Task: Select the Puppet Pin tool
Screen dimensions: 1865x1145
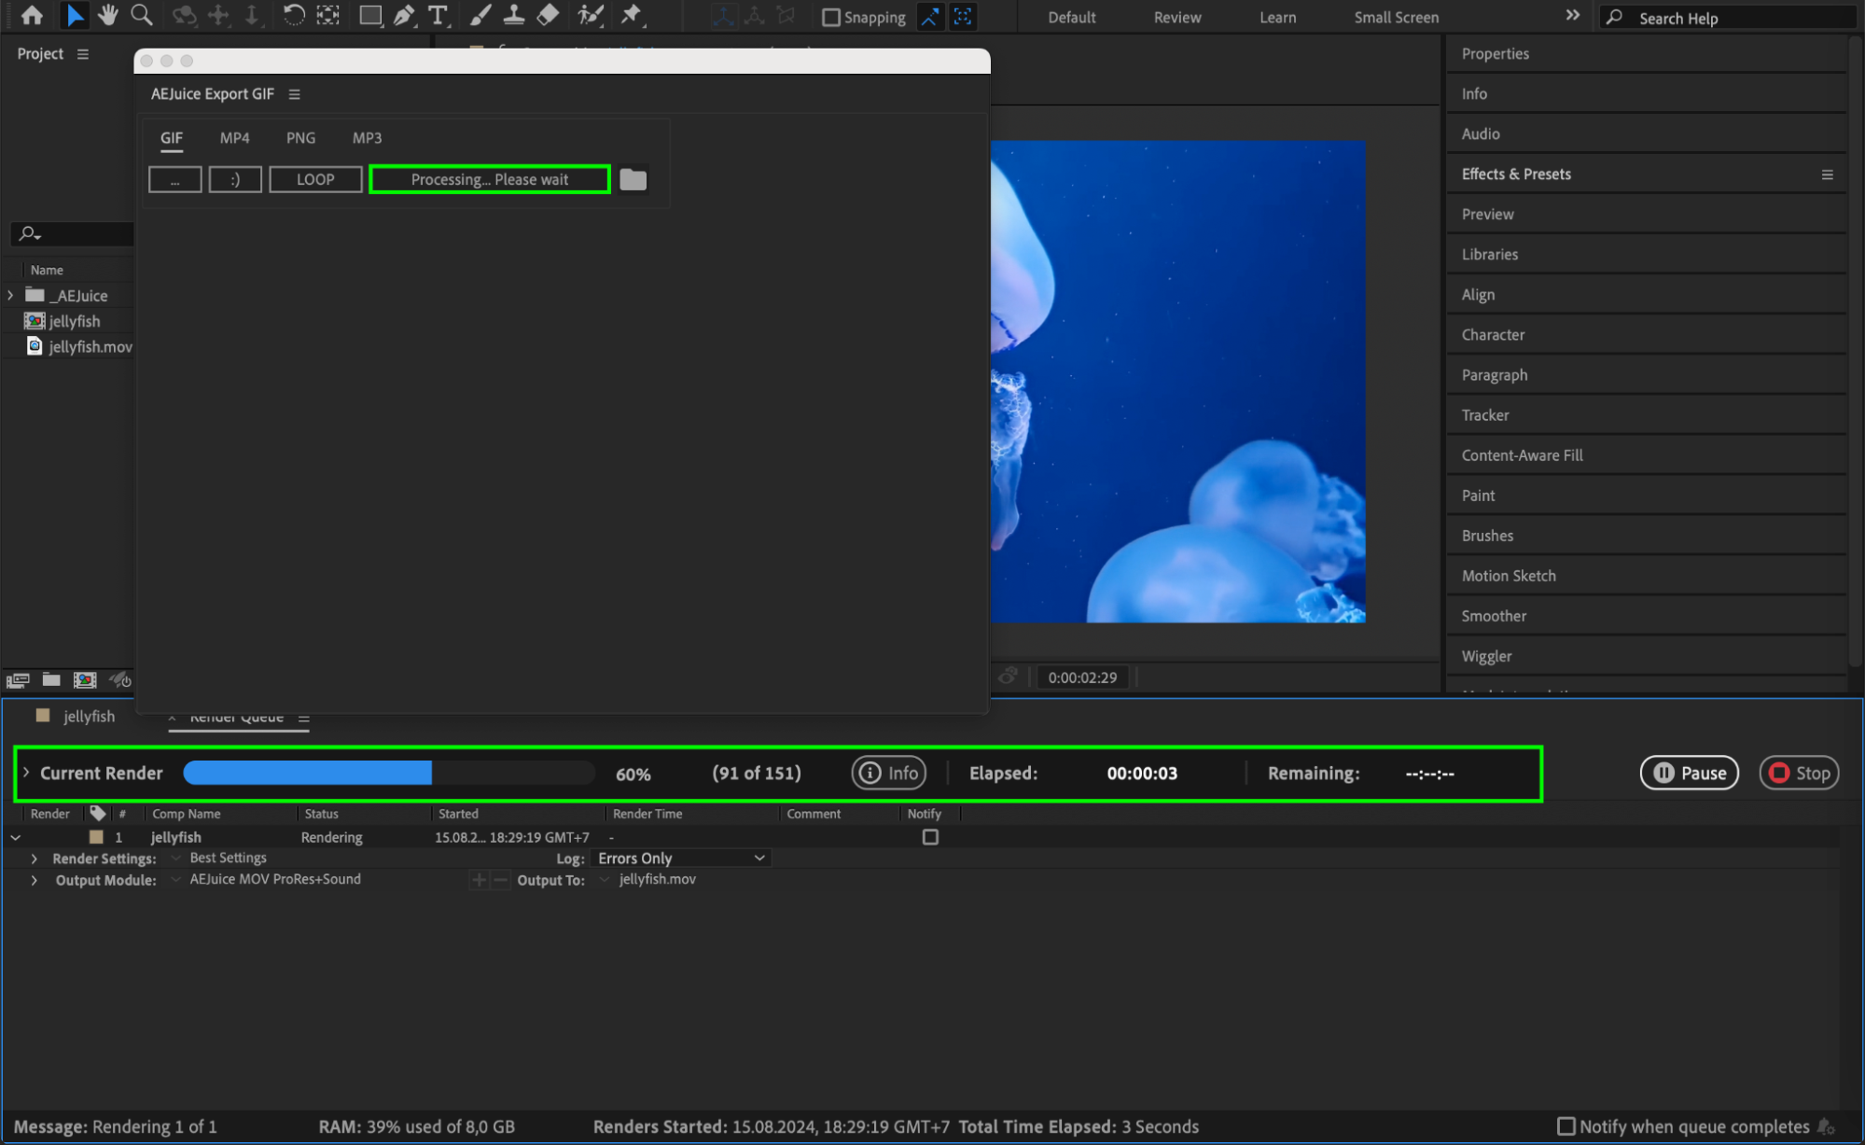Action: (632, 15)
